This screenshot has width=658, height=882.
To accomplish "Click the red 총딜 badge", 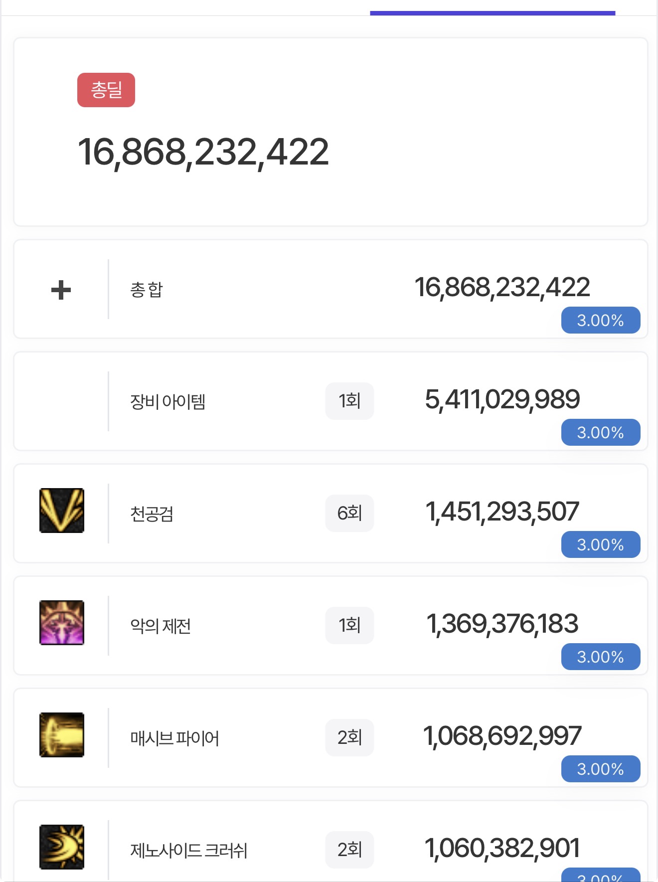I will pos(106,90).
